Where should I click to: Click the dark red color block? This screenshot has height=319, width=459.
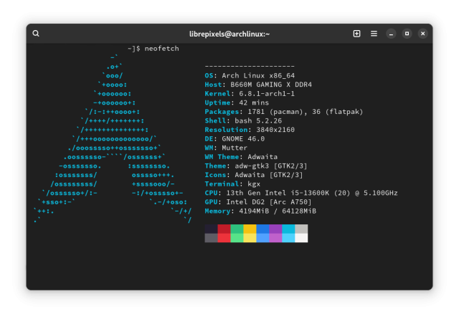pos(224,229)
